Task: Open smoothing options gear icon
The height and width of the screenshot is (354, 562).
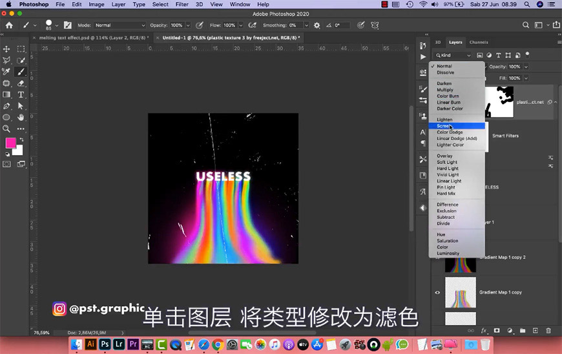Action: point(317,25)
